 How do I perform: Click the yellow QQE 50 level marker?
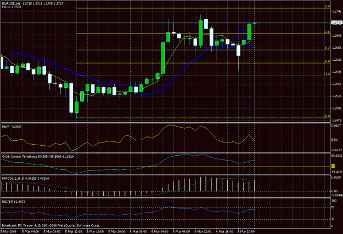pos(333,167)
